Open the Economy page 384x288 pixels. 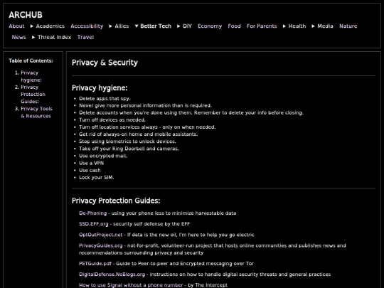click(x=210, y=26)
